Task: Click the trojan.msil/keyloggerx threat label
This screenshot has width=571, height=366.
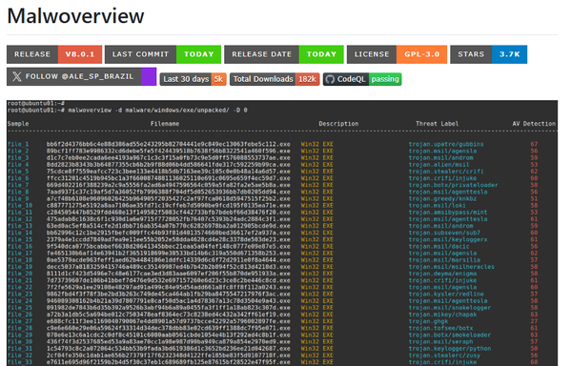Action: [x=448, y=239]
